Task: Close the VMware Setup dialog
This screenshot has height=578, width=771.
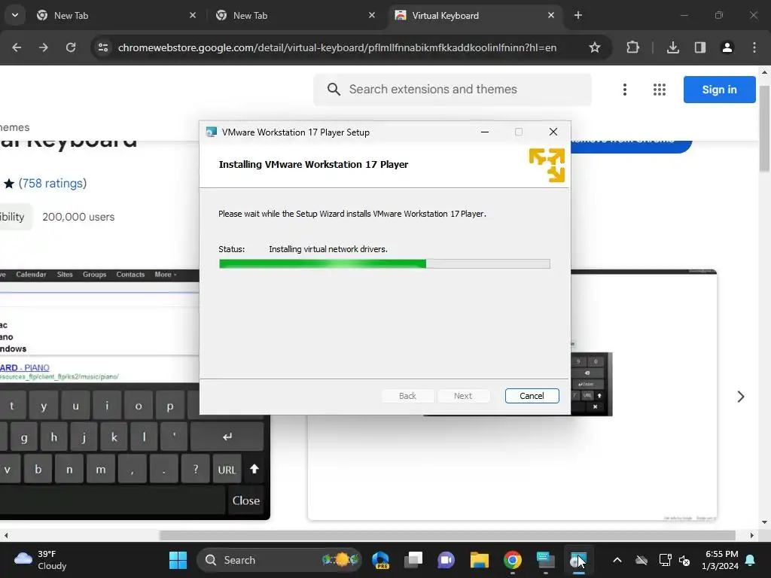Action: tap(553, 132)
